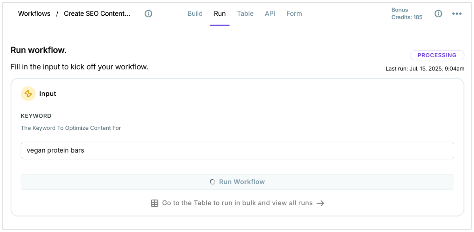This screenshot has height=232, width=474.
Task: Navigate back via the Workflows breadcrumb
Action: pyautogui.click(x=34, y=13)
